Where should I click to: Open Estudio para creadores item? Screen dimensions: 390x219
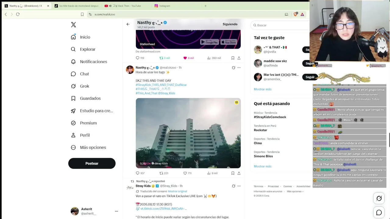point(92,111)
